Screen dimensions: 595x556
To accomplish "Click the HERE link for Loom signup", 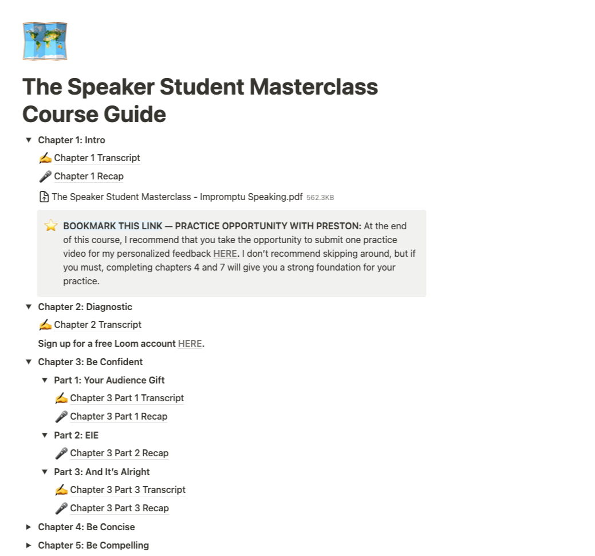I will pos(190,344).
